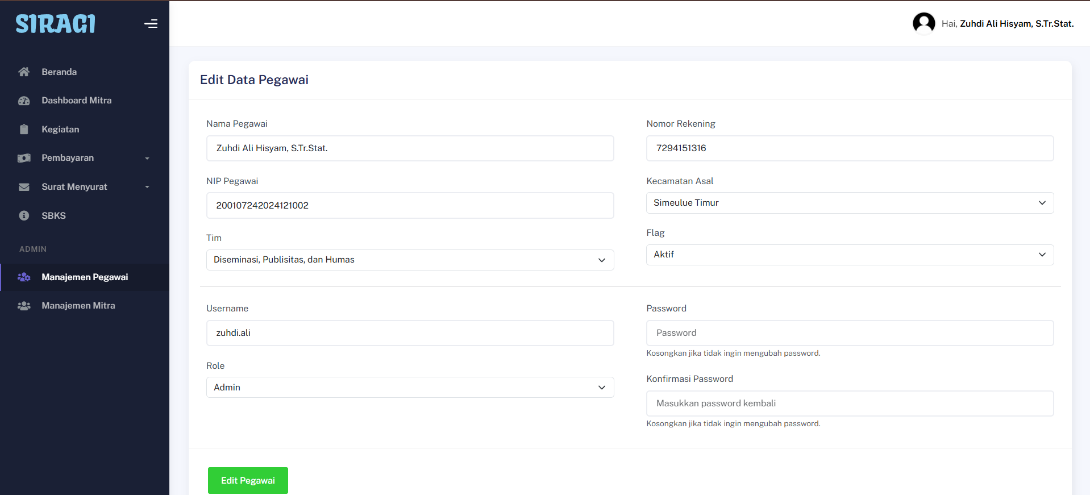Click the Beranda home icon
This screenshot has height=495, width=1090.
(24, 72)
